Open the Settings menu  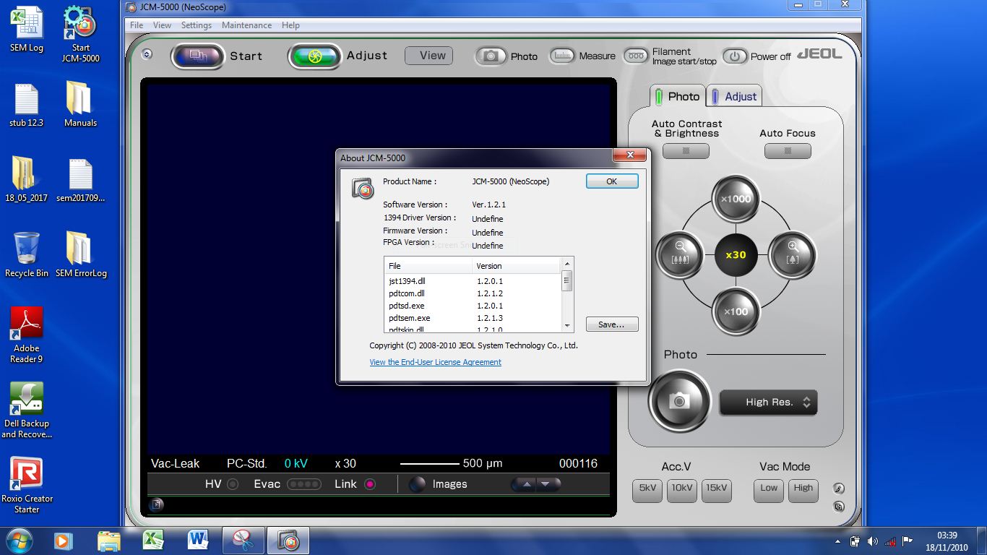[197, 25]
